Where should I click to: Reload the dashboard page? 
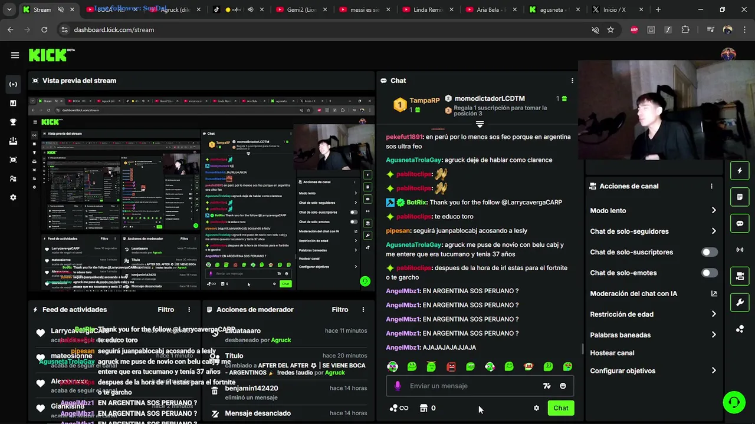(44, 29)
